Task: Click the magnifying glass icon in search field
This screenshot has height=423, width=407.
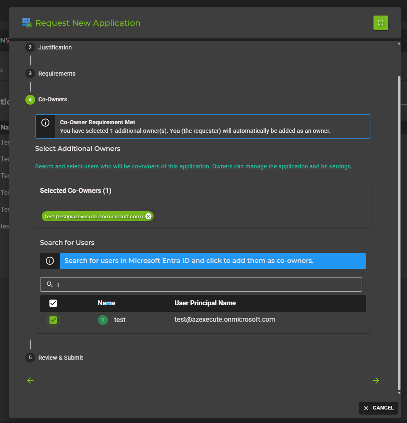Action: coord(49,284)
